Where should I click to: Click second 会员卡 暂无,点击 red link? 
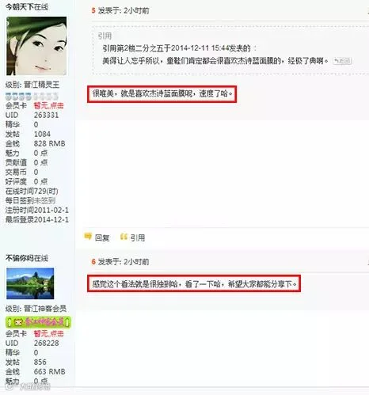pyautogui.click(x=48, y=333)
